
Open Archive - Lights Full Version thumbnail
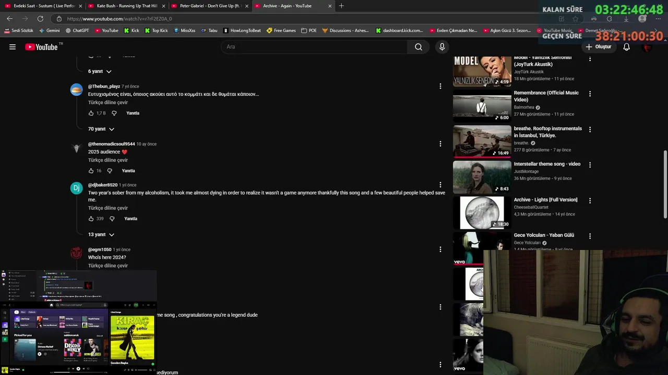coord(482,213)
